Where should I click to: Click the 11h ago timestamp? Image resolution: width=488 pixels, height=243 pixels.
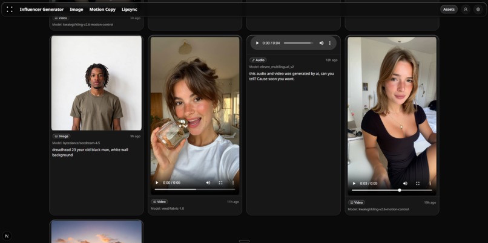(232, 202)
